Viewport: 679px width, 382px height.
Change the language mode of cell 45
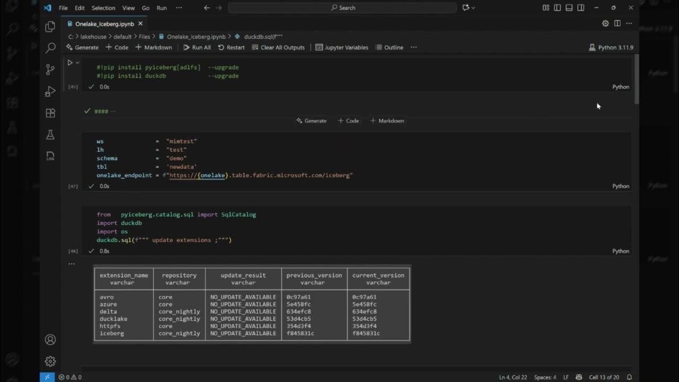pyautogui.click(x=621, y=86)
